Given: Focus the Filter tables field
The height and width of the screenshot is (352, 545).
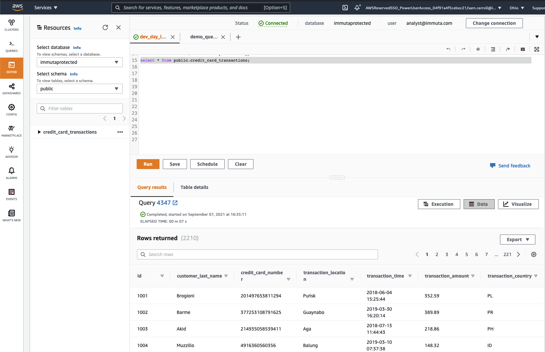Looking at the screenshot, I should 80,109.
